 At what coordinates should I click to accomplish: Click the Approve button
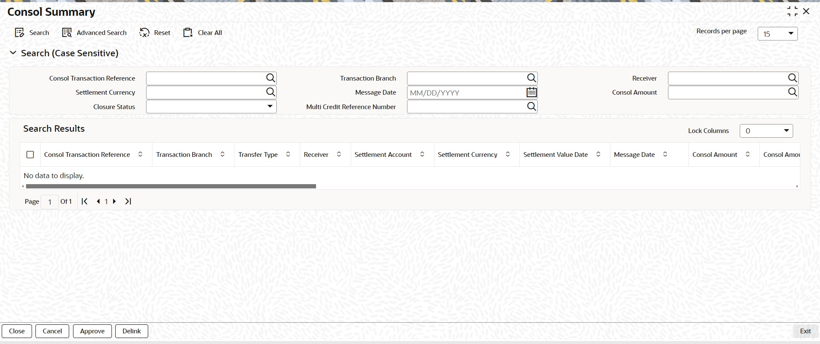[92, 331]
